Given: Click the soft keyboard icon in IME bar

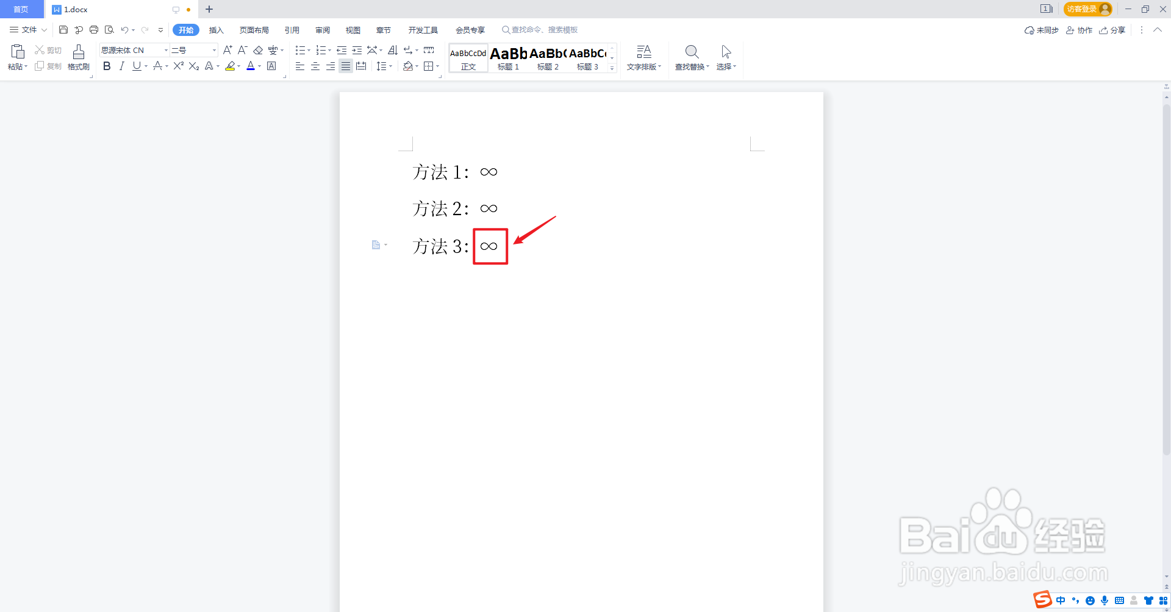Looking at the screenshot, I should click(1119, 600).
